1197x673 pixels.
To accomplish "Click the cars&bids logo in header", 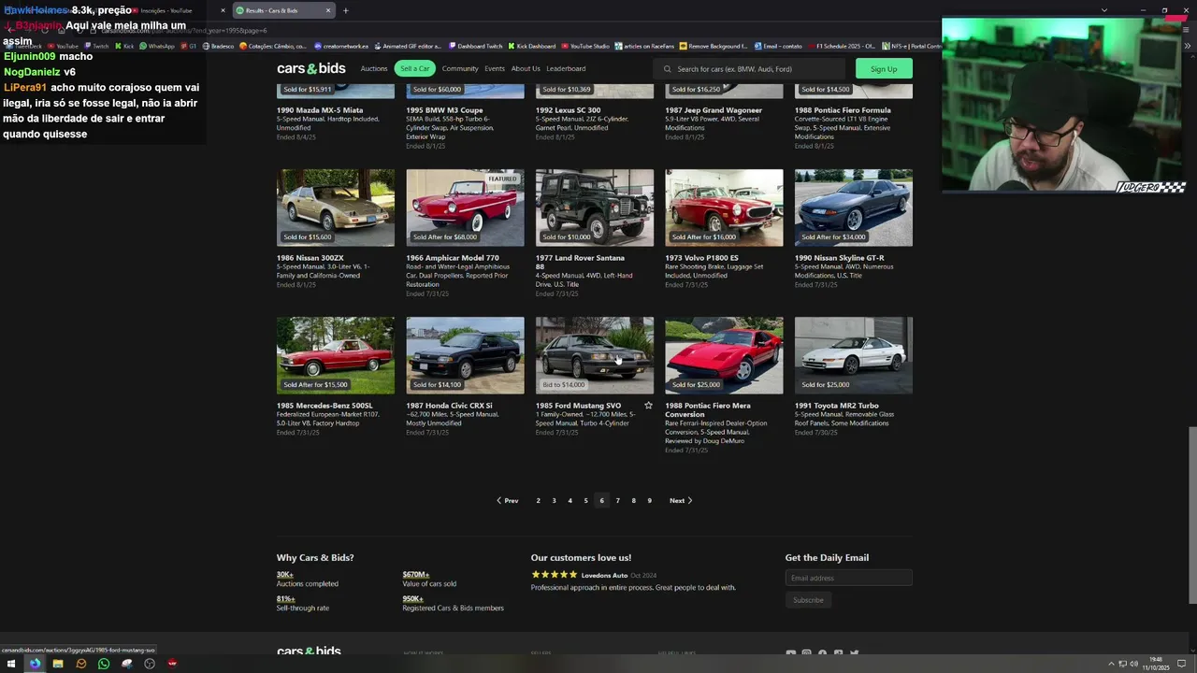I will tap(310, 68).
